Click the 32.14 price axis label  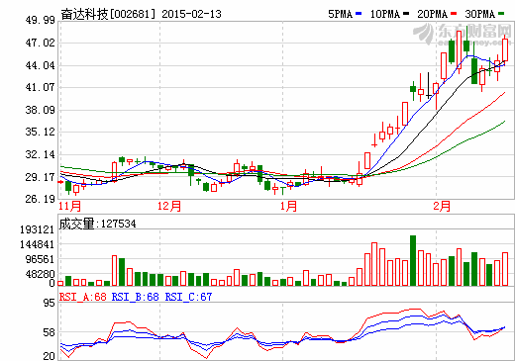pyautogui.click(x=41, y=154)
